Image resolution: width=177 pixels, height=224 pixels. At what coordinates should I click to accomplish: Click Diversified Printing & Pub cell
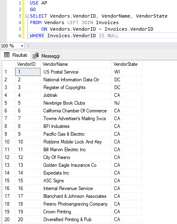[x=76, y=220]
